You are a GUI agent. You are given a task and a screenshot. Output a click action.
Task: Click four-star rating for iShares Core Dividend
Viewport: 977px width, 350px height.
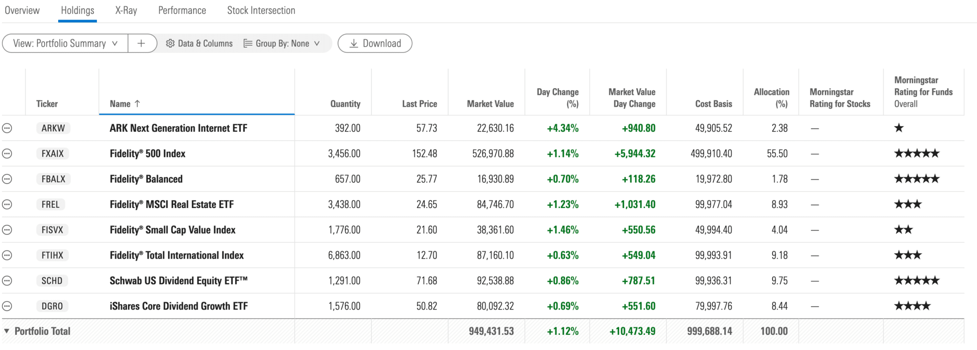(x=912, y=306)
